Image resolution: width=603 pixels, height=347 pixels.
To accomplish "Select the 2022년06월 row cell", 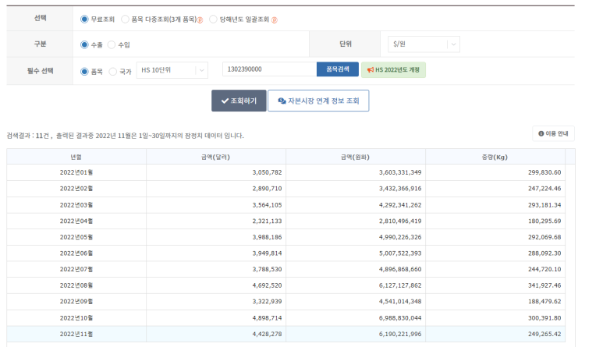I will (x=76, y=253).
